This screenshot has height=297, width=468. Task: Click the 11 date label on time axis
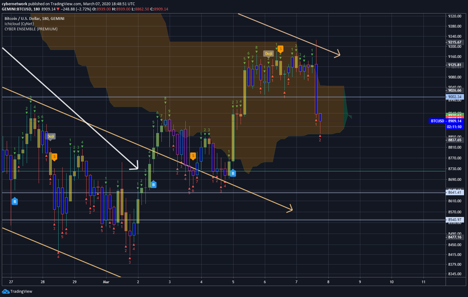(x=424, y=282)
